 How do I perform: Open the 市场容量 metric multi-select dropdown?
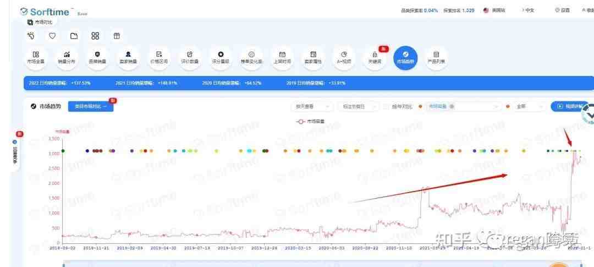pos(464,107)
